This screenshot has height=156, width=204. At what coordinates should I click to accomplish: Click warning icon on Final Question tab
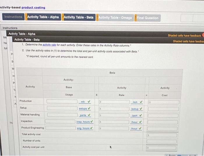click(x=136, y=18)
